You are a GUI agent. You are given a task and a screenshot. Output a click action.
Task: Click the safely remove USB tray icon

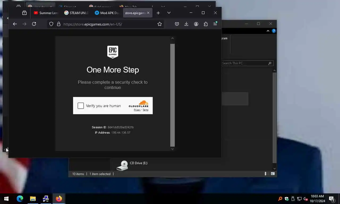point(293,199)
